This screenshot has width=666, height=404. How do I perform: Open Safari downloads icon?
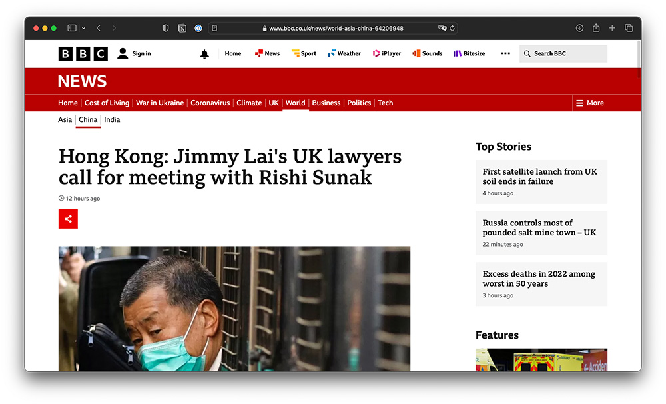tap(579, 28)
